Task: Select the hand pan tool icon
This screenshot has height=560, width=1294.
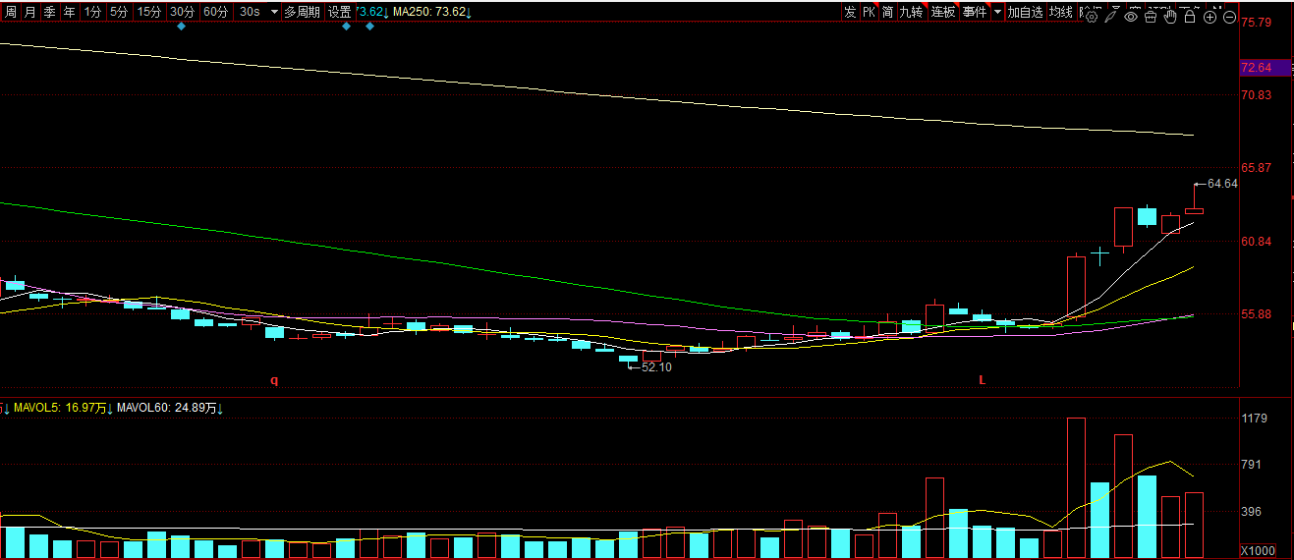Action: pyautogui.click(x=1170, y=17)
